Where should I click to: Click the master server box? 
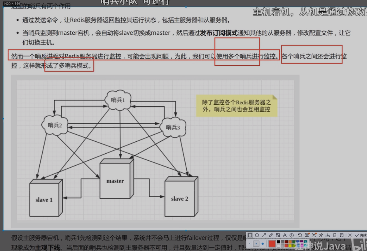point(116,179)
